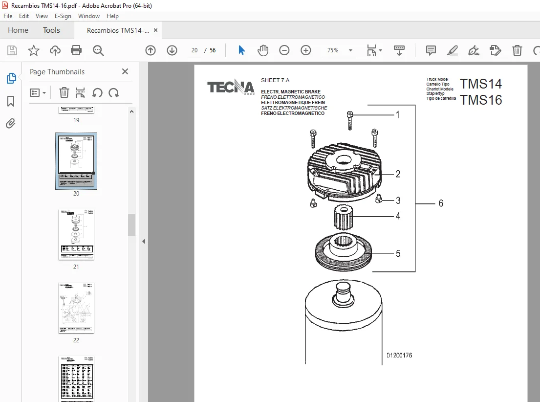Open the zoom level dropdown

point(350,50)
